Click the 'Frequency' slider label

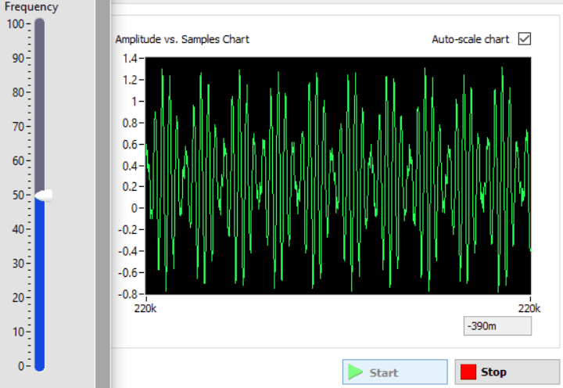click(31, 7)
